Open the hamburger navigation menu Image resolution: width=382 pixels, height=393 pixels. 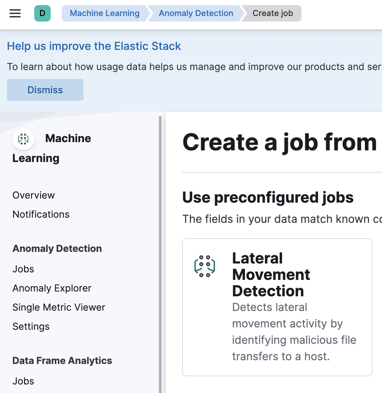click(x=15, y=13)
